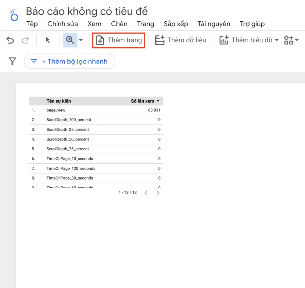The image size is (305, 288).
Task: Sort by the Số lần xem column header
Action: point(142,101)
